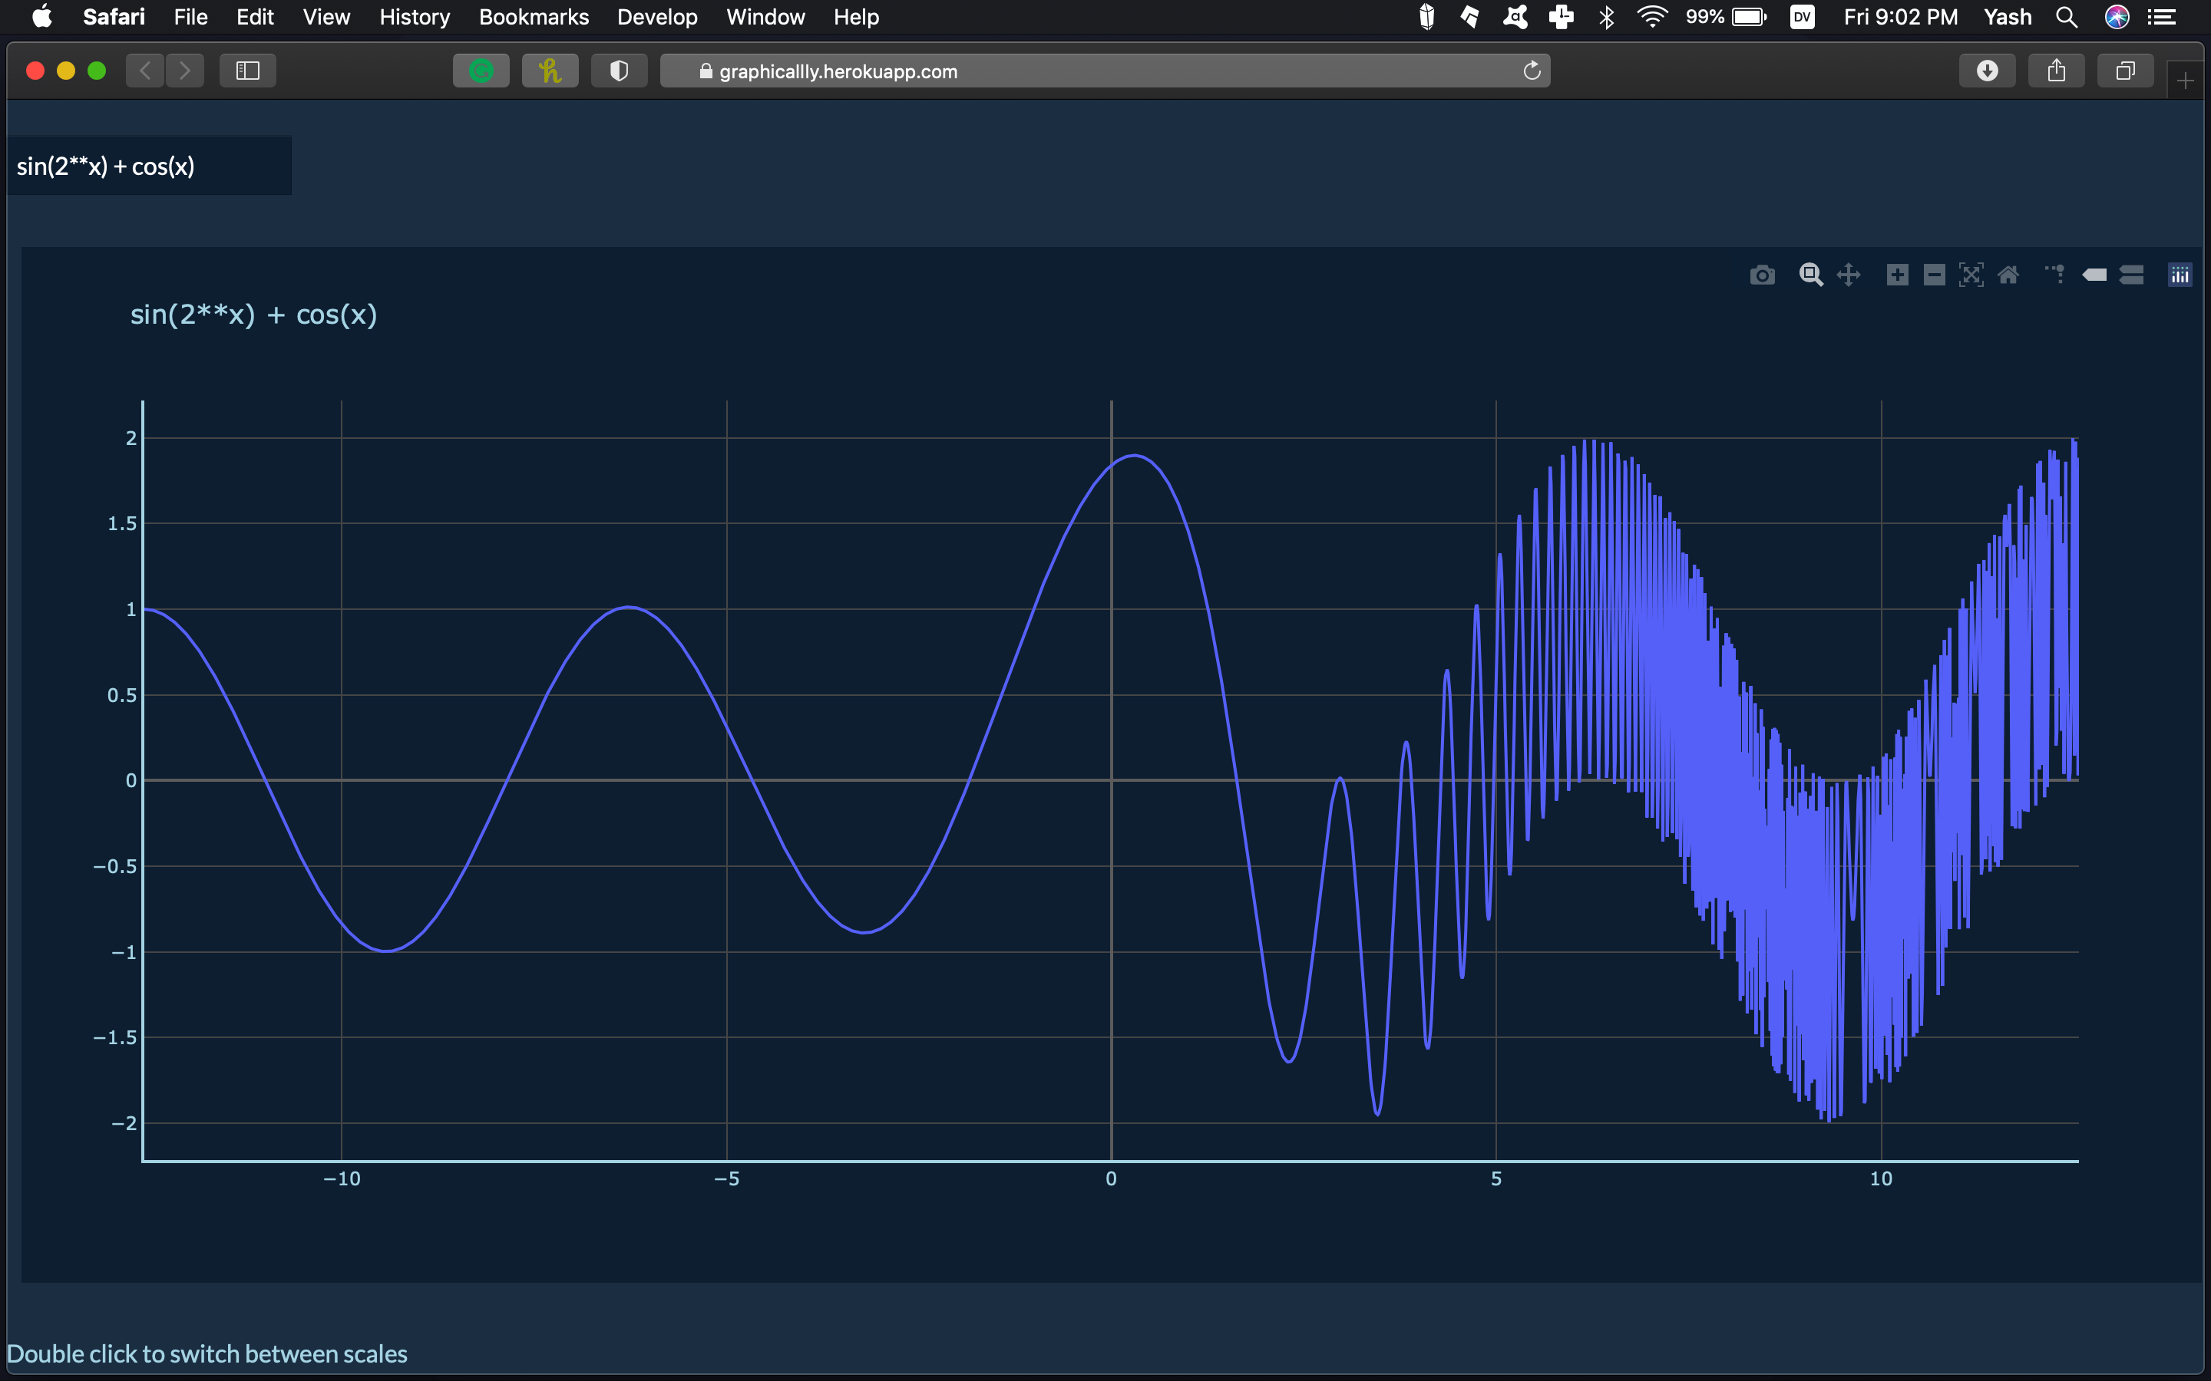Open Notification Center list icon

[2162, 16]
